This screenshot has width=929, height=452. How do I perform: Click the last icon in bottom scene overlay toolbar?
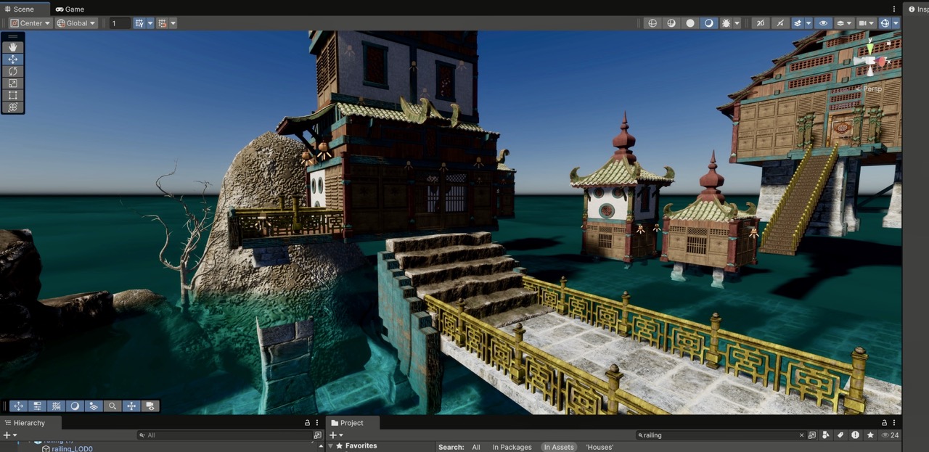pos(150,406)
